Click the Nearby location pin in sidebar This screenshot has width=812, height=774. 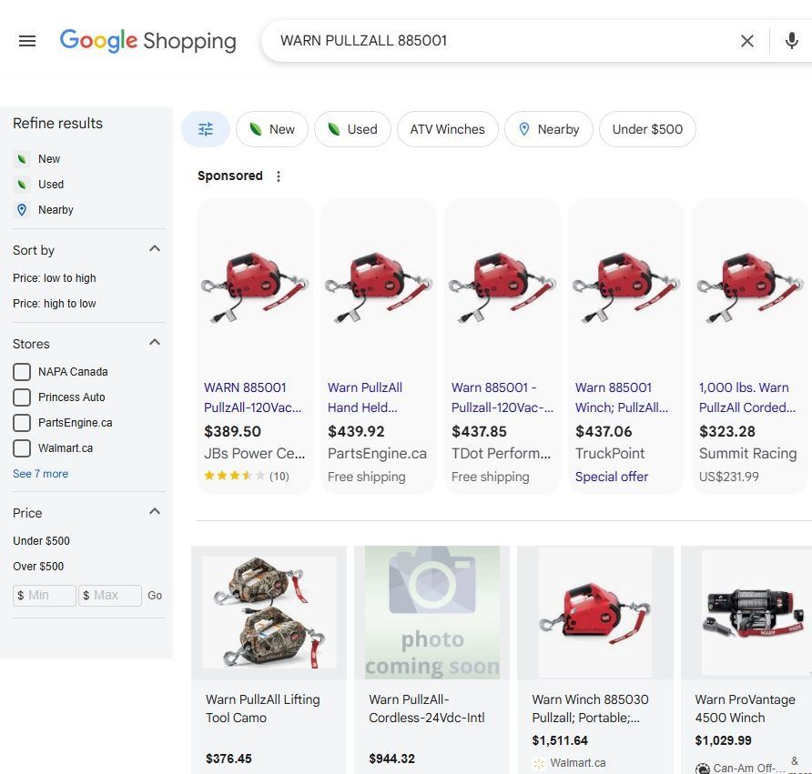click(x=22, y=210)
